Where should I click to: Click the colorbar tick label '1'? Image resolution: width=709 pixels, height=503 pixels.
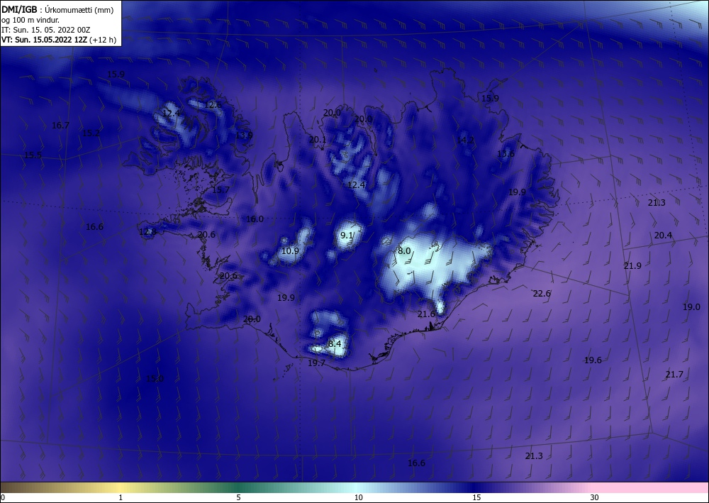coord(121,497)
